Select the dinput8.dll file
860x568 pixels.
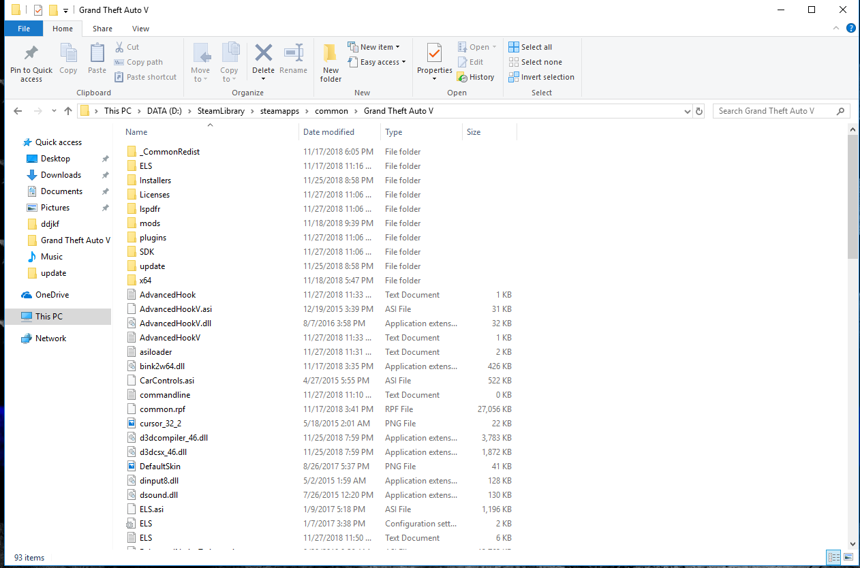159,481
